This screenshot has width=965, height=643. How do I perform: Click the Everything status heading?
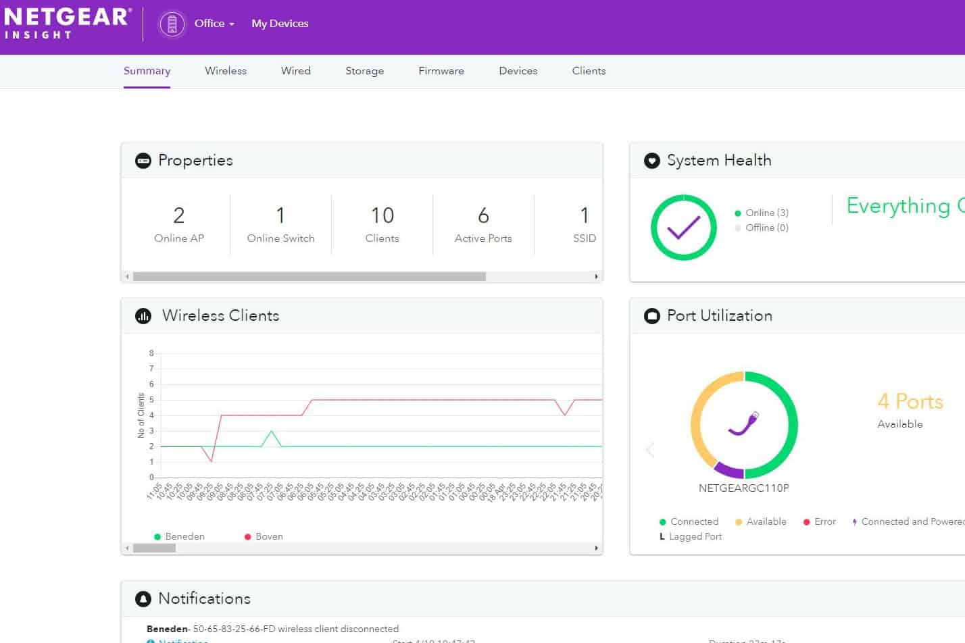(x=906, y=205)
